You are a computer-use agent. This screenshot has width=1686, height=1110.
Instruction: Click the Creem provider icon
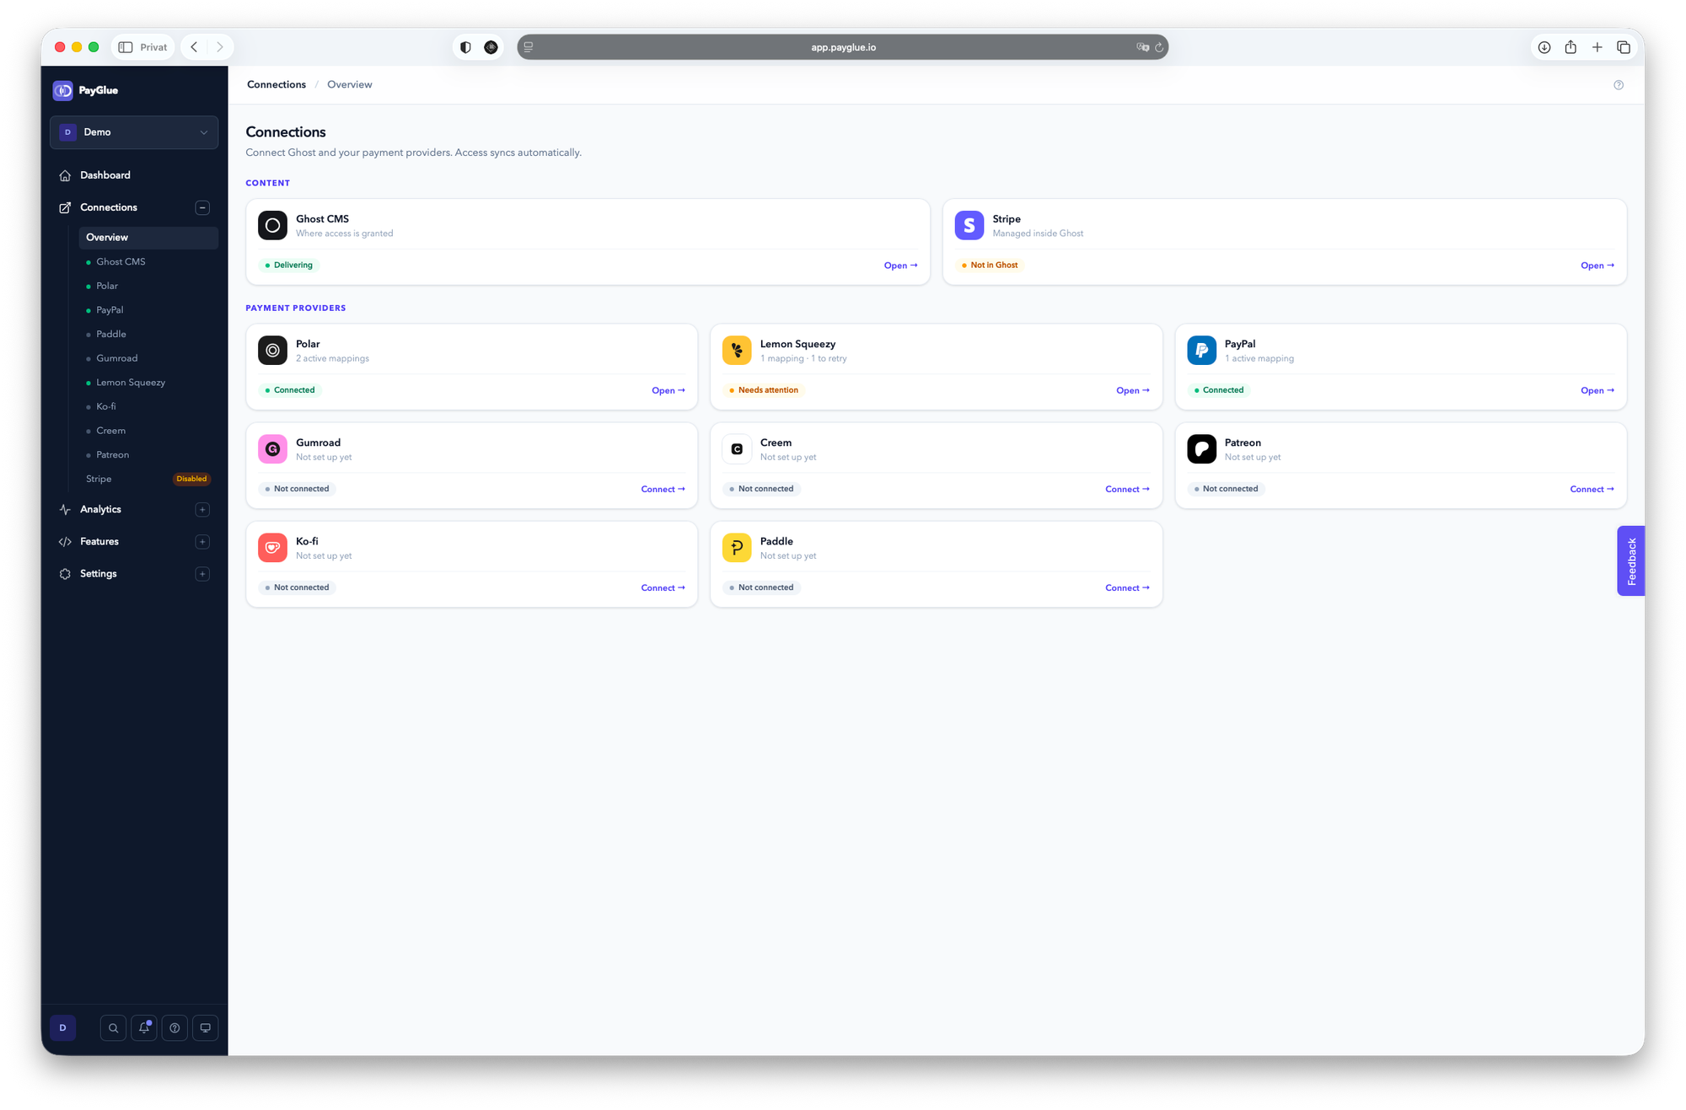pos(737,449)
